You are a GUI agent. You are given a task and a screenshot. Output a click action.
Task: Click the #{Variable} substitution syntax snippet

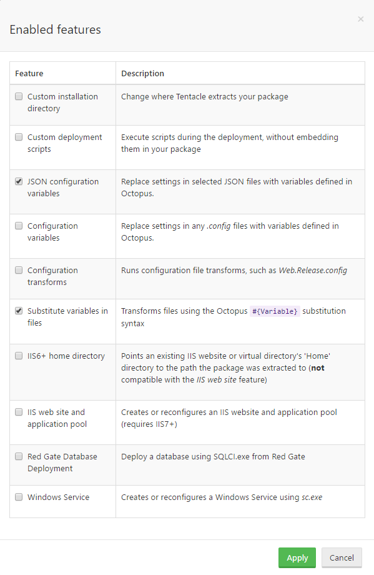click(x=275, y=311)
